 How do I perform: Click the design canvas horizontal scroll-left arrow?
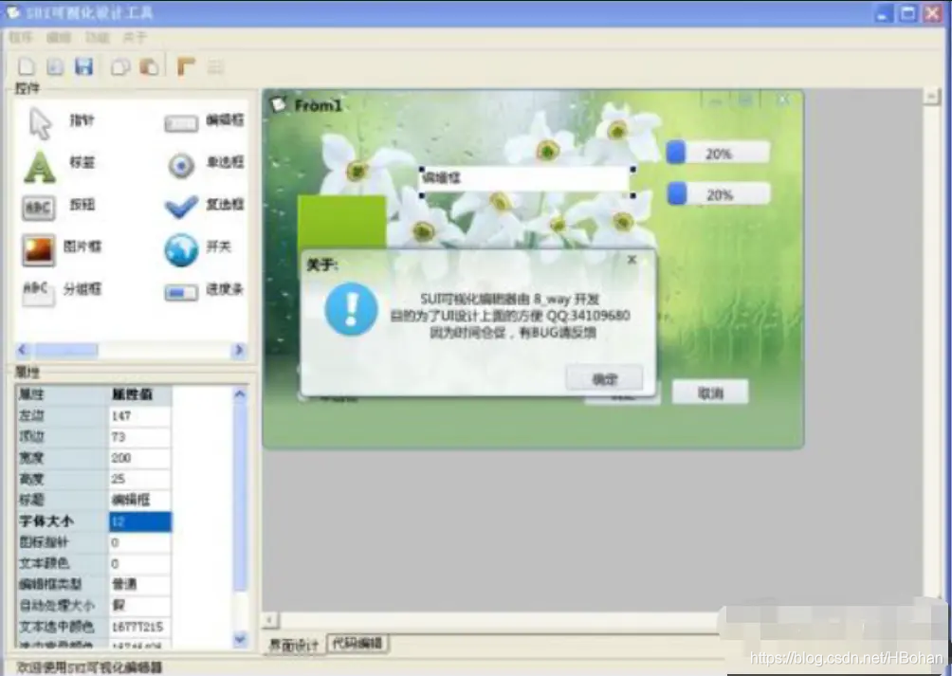coord(270,619)
